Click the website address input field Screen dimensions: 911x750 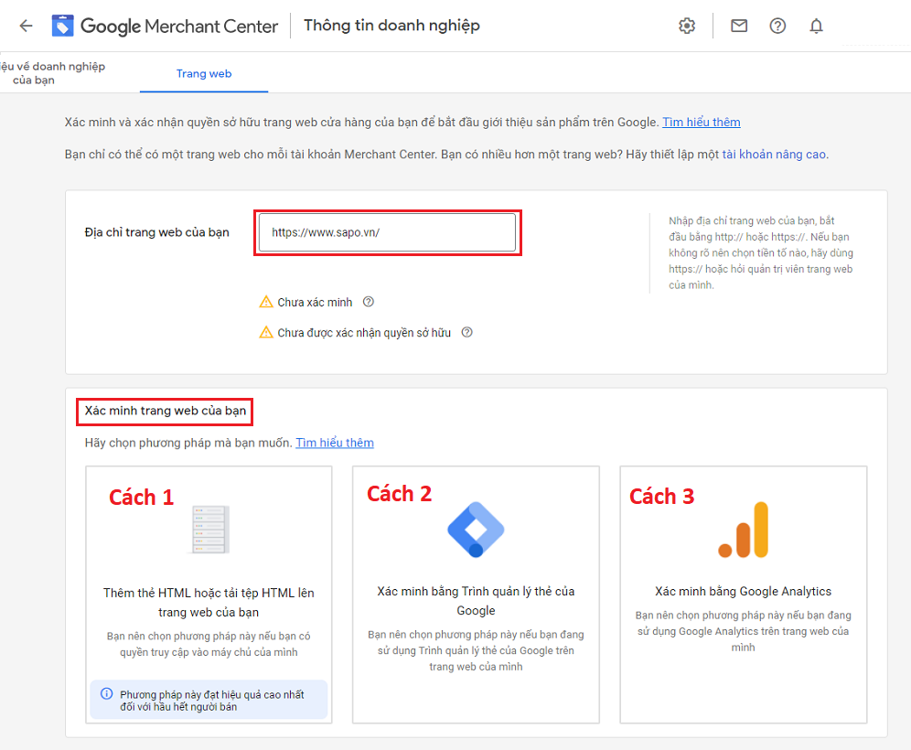coord(387,232)
